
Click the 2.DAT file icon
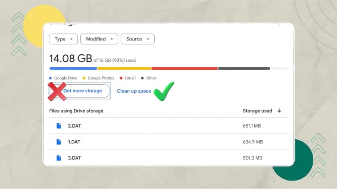[58, 126]
